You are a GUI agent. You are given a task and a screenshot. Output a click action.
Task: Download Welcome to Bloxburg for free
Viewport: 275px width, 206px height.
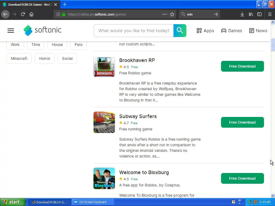(x=242, y=178)
